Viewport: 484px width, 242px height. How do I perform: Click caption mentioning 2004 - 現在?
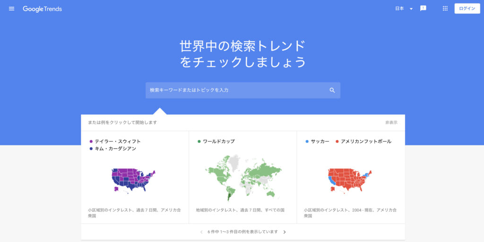pyautogui.click(x=350, y=213)
